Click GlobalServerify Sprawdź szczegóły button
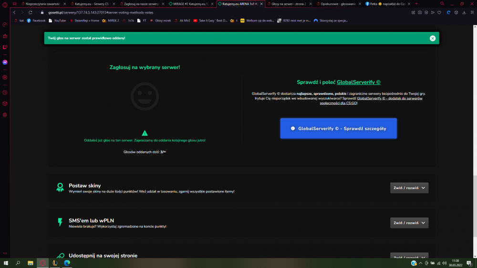This screenshot has height=268, width=477. click(338, 129)
